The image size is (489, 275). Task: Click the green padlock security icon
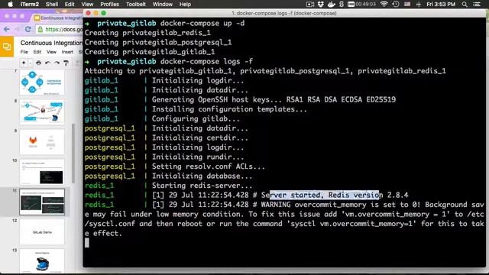point(40,29)
